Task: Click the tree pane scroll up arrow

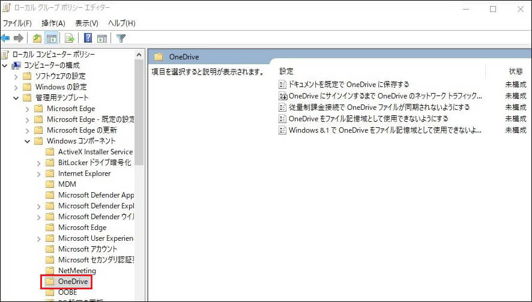Action: pyautogui.click(x=139, y=55)
